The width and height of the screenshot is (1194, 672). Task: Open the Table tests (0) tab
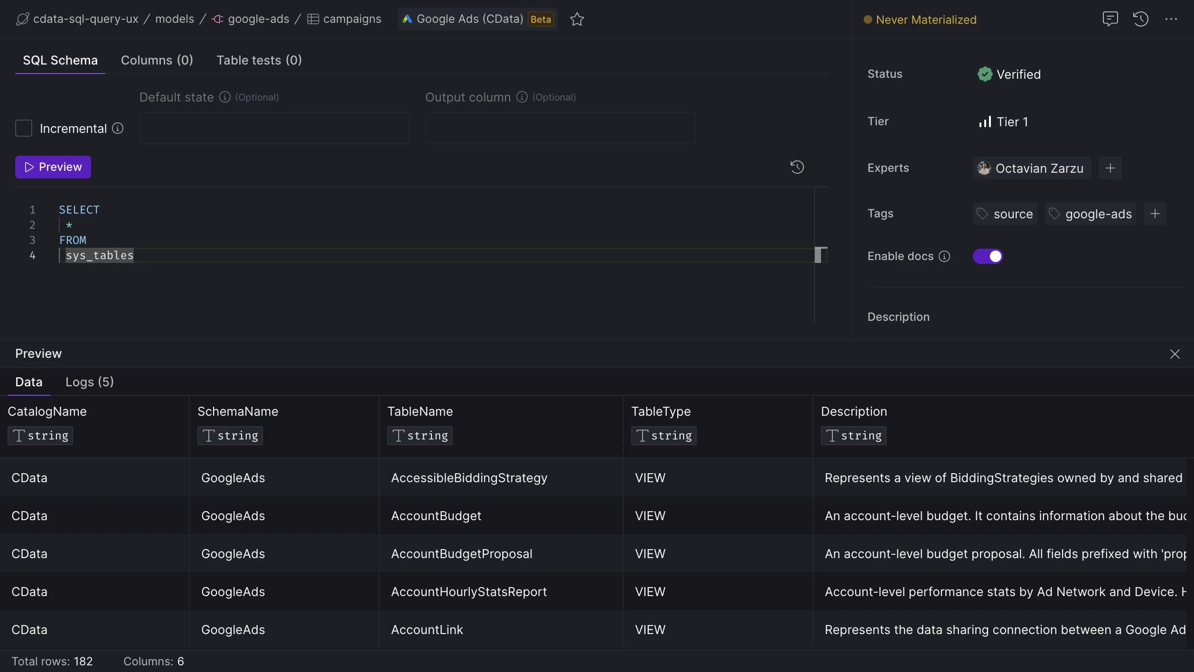click(x=259, y=60)
